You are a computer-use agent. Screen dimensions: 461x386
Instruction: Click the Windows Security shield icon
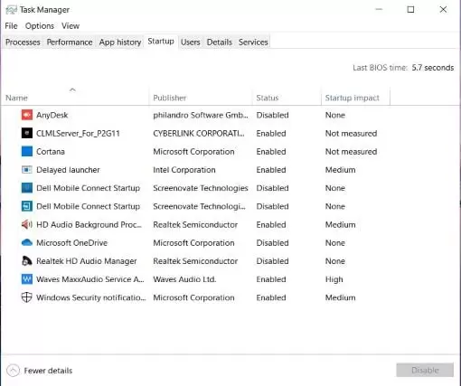pyautogui.click(x=27, y=297)
